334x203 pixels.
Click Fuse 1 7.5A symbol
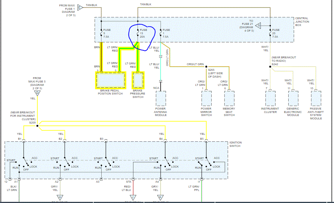coord(161,33)
